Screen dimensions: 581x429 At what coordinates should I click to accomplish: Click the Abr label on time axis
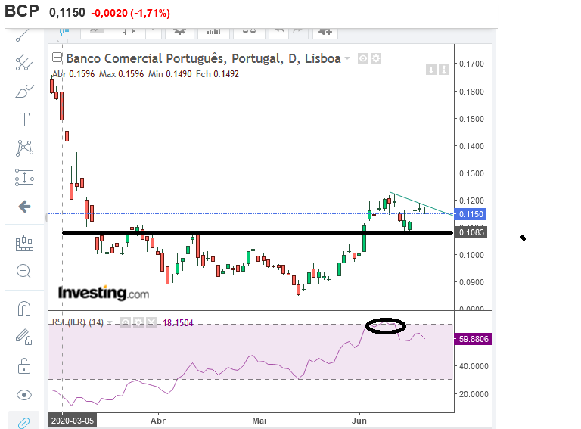pos(158,421)
